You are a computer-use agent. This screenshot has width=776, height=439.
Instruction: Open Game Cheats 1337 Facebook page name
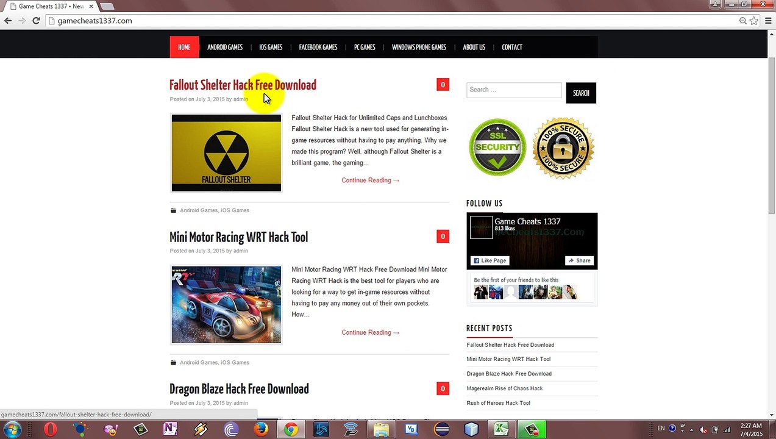(527, 221)
